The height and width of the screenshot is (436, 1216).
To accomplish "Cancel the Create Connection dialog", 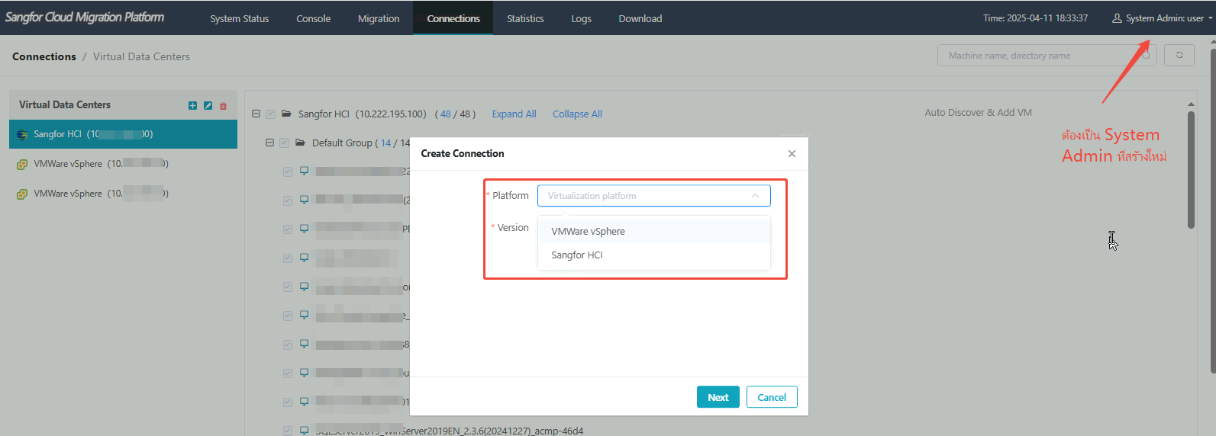I will coord(772,397).
